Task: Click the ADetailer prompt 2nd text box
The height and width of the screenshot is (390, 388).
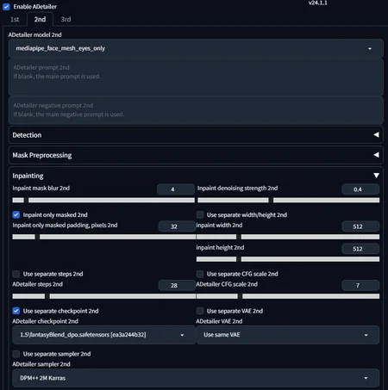Action: (x=196, y=77)
